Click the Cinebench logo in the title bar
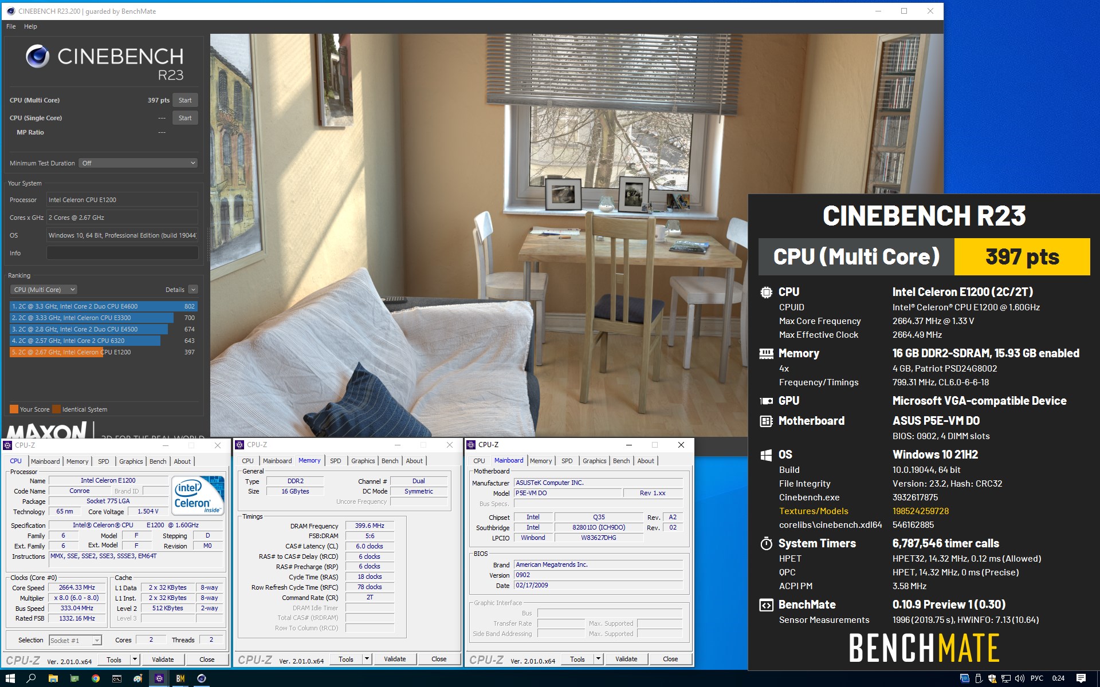 (10, 11)
